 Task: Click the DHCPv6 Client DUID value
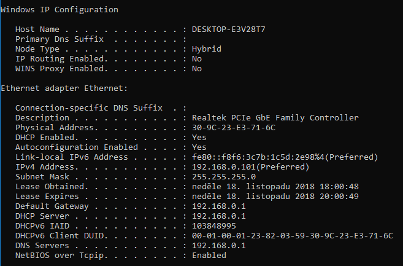pos(292,236)
